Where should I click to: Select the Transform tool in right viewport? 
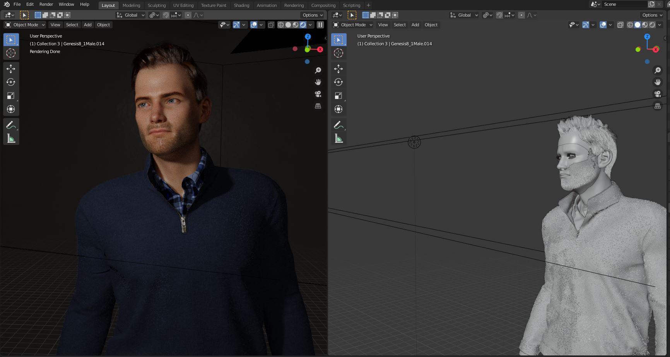pos(338,109)
